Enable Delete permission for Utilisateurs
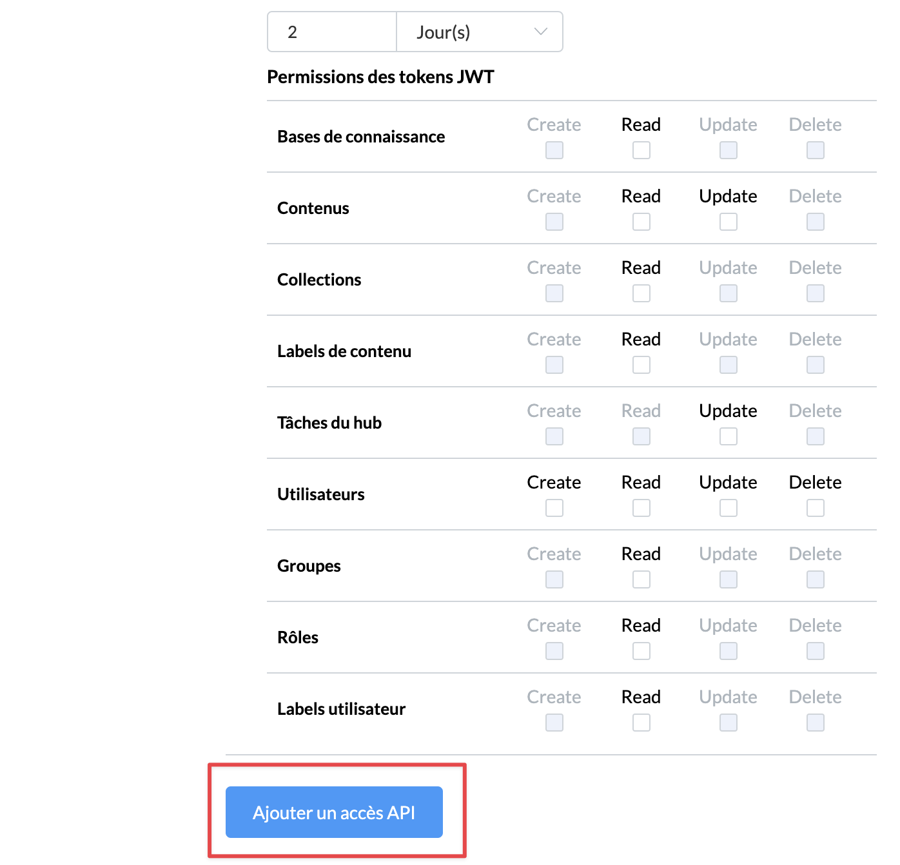Screen dimensions: 900x865 coord(816,508)
